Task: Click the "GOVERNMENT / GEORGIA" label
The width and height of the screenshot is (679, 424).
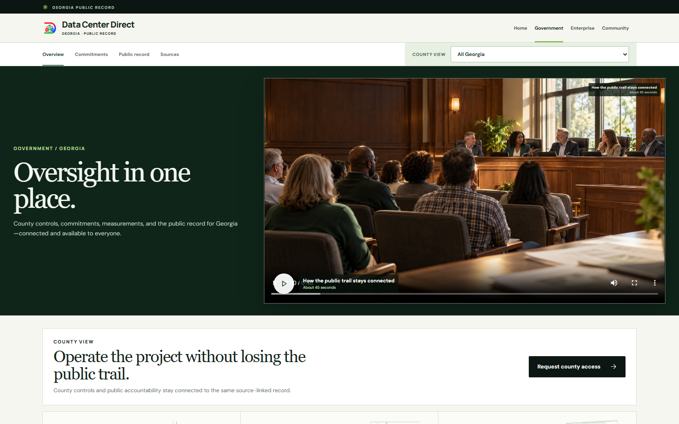Action: [49, 148]
